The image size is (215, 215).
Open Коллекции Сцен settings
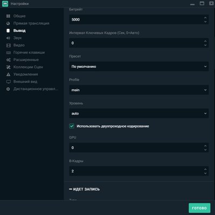point(28,67)
